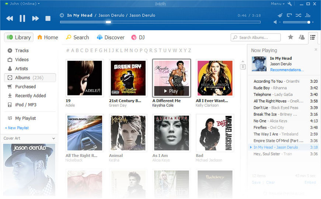Jump to albums starting with letter M
This screenshot has width=321, height=199.
(126, 50)
